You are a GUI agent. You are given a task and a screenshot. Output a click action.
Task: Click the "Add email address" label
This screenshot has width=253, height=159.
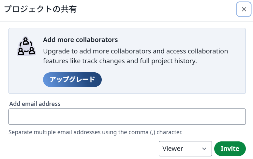35,104
